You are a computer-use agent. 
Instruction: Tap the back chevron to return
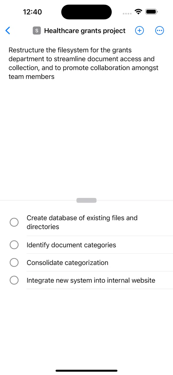[x=8, y=30]
